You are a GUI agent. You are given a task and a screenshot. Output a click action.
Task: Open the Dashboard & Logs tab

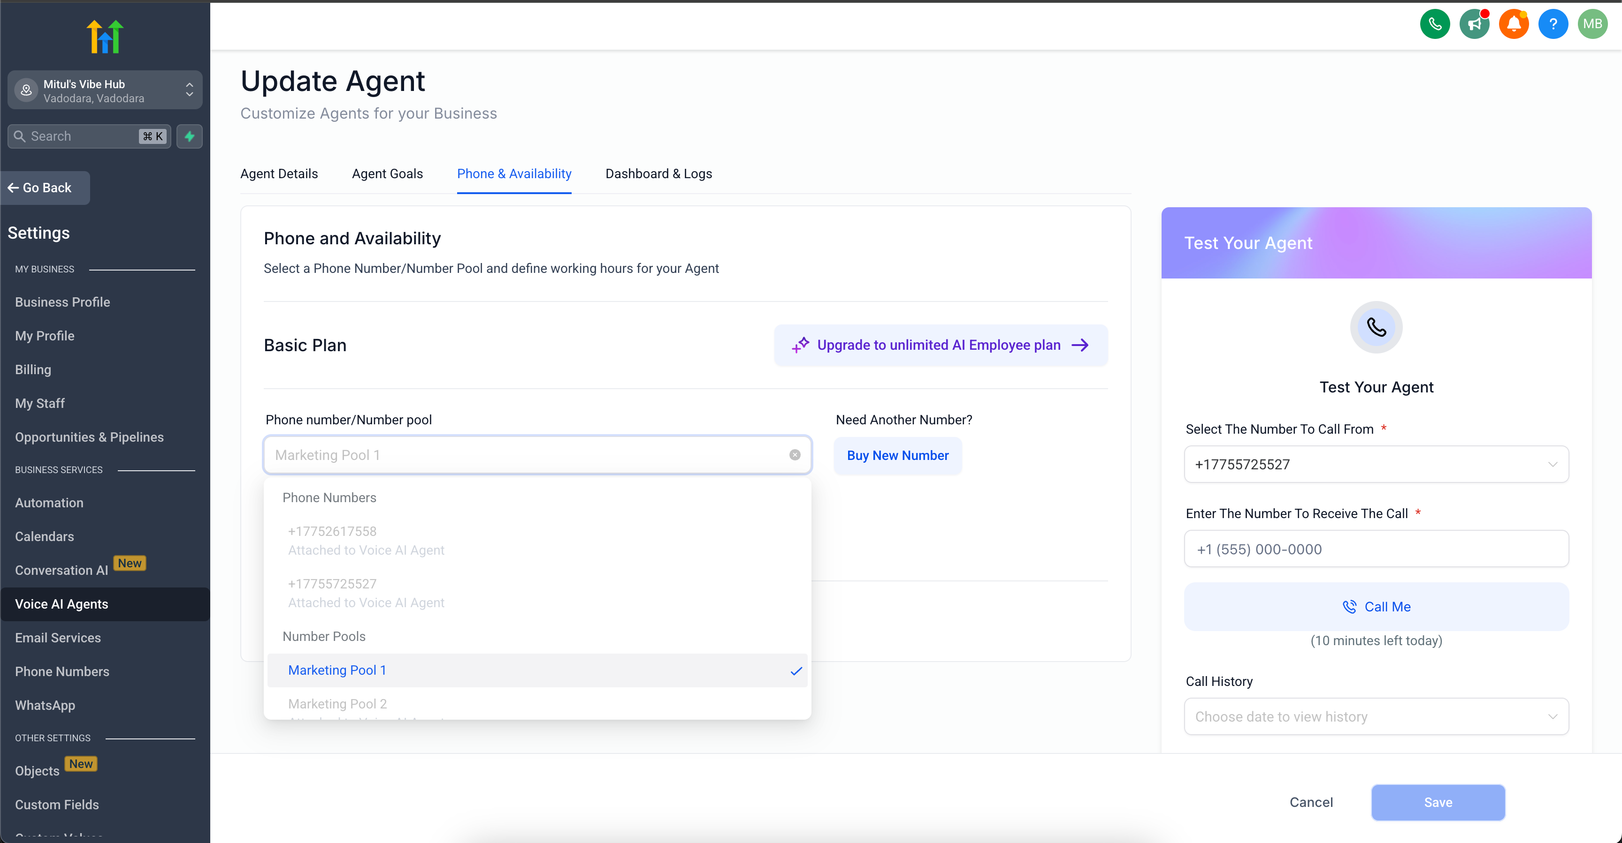coord(658,173)
